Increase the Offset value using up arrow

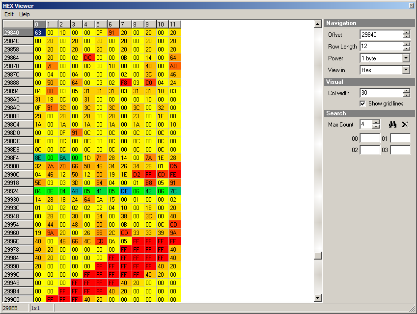[406, 33]
